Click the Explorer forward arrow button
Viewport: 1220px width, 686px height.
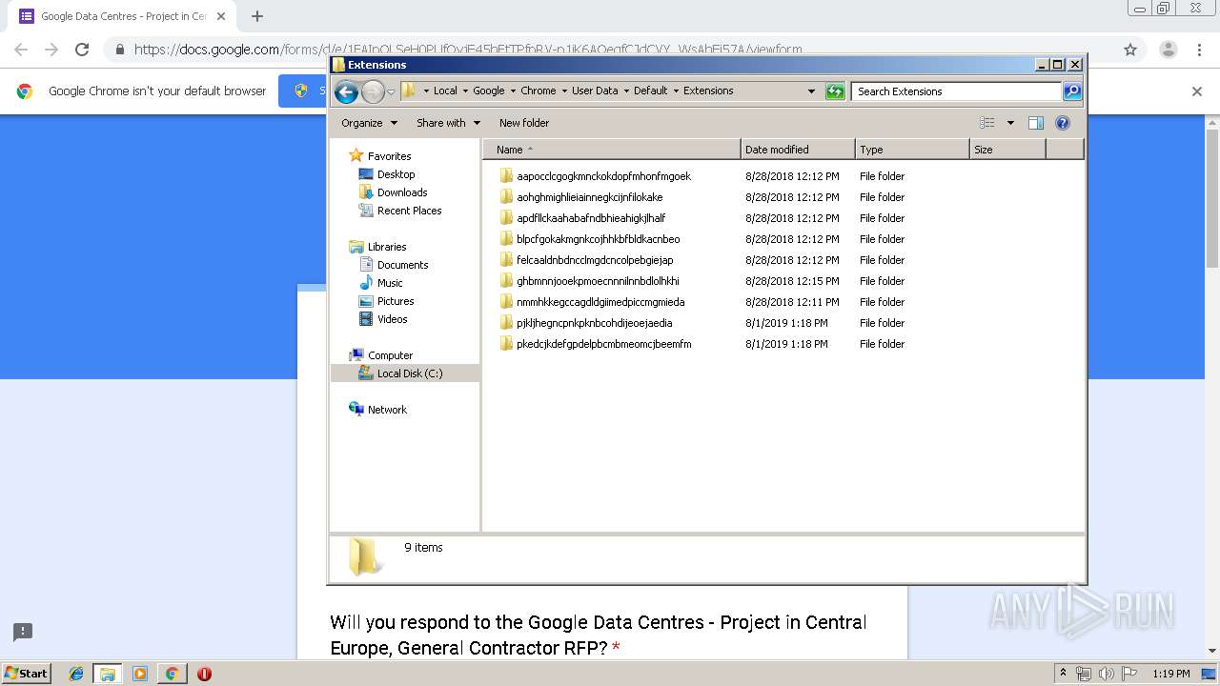click(x=373, y=91)
